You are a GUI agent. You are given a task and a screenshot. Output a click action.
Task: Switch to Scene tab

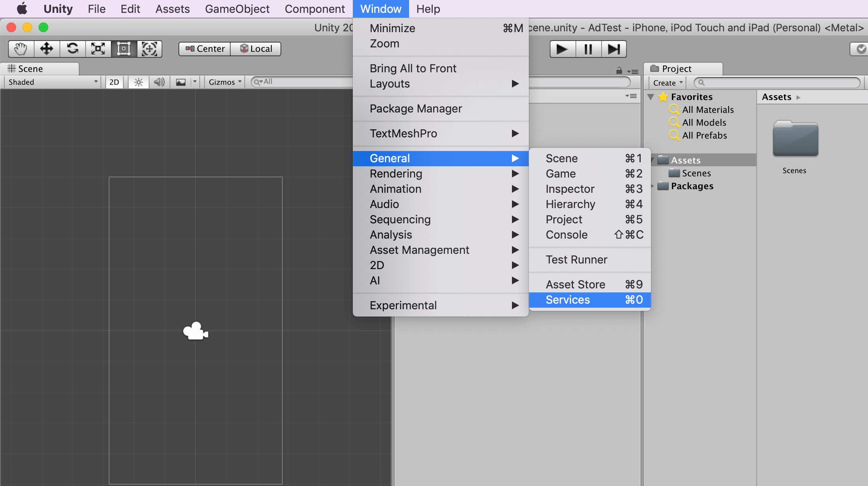(39, 69)
